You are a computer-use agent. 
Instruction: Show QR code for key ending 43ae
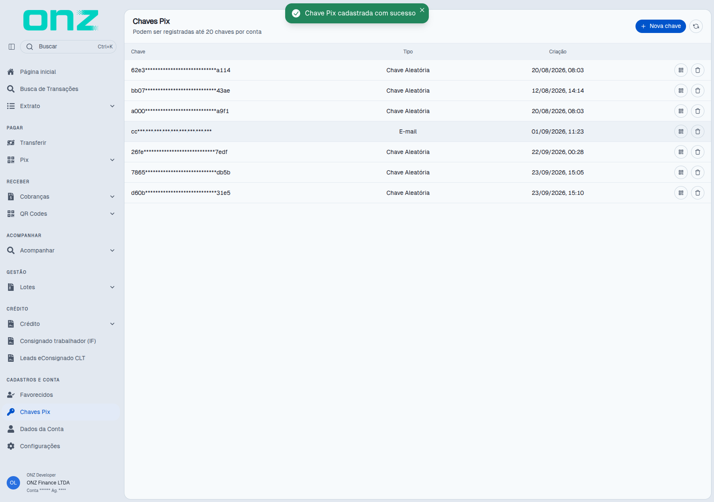(x=681, y=91)
